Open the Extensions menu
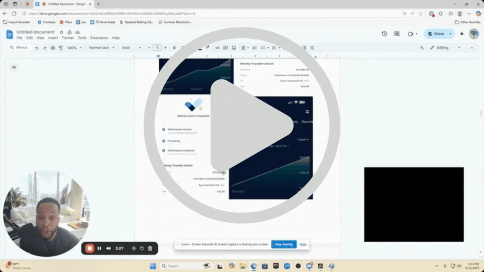The height and width of the screenshot is (272, 484). click(x=99, y=38)
